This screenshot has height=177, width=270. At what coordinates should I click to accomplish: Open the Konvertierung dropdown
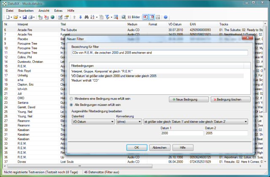(128, 122)
